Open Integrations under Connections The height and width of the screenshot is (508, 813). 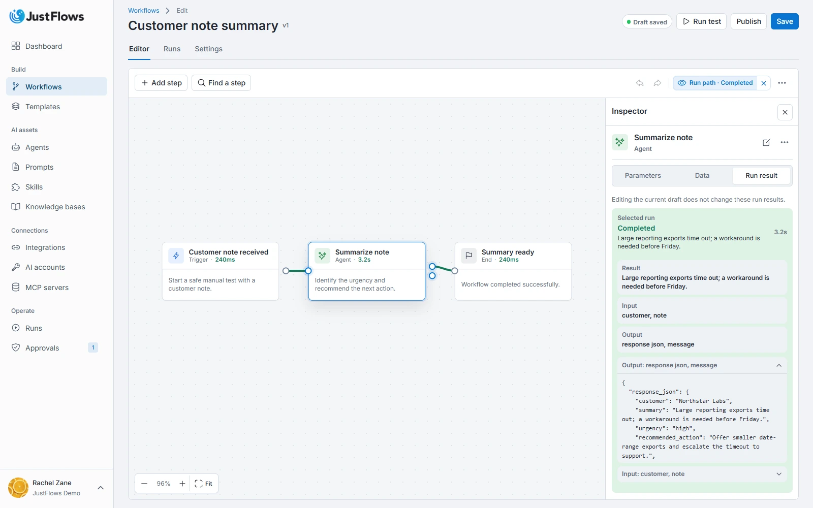tap(56, 247)
